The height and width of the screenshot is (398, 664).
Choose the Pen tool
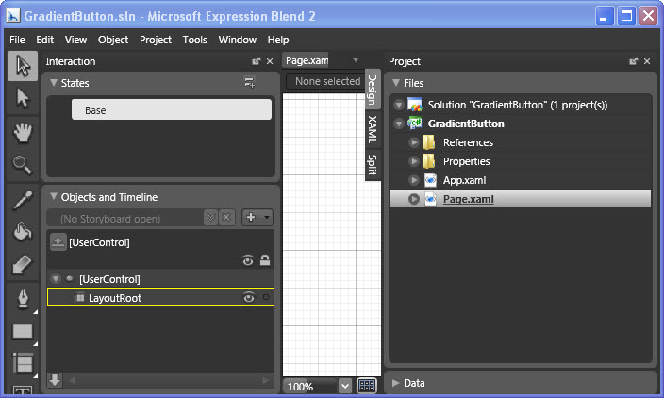[x=23, y=298]
